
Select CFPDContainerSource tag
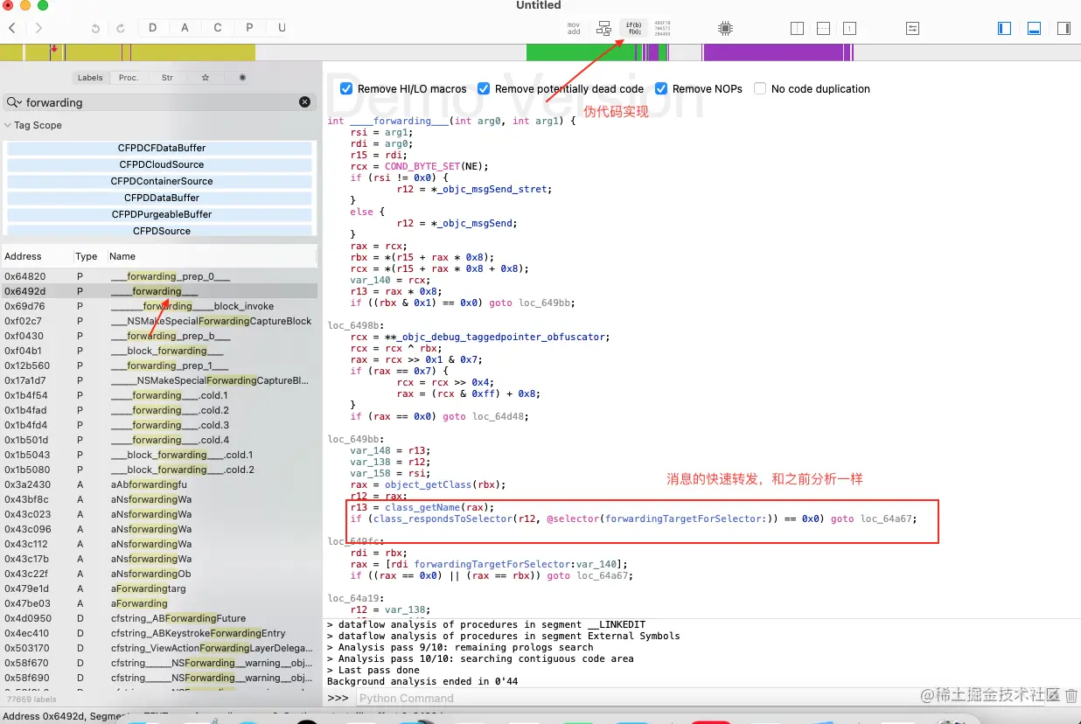pos(160,181)
